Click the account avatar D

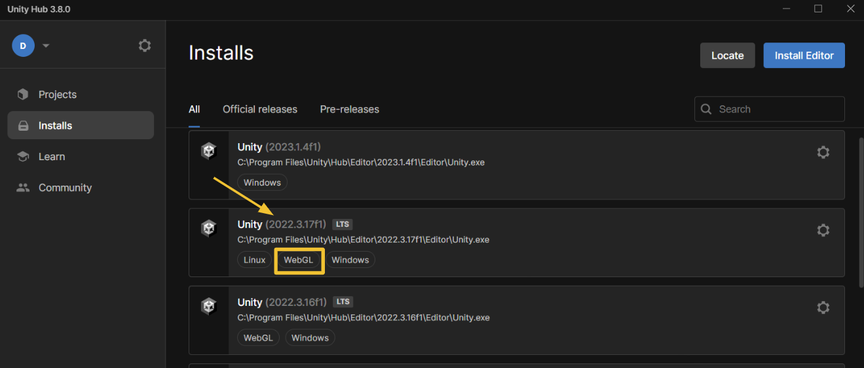pos(23,46)
